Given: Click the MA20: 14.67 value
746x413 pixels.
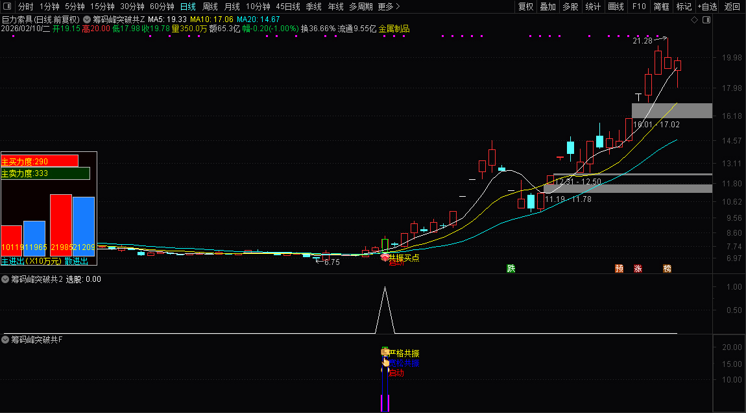Looking at the screenshot, I should [258, 20].
